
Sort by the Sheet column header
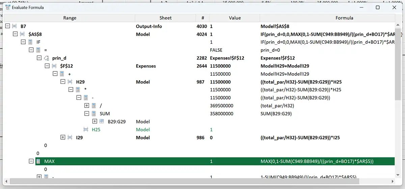(165, 18)
